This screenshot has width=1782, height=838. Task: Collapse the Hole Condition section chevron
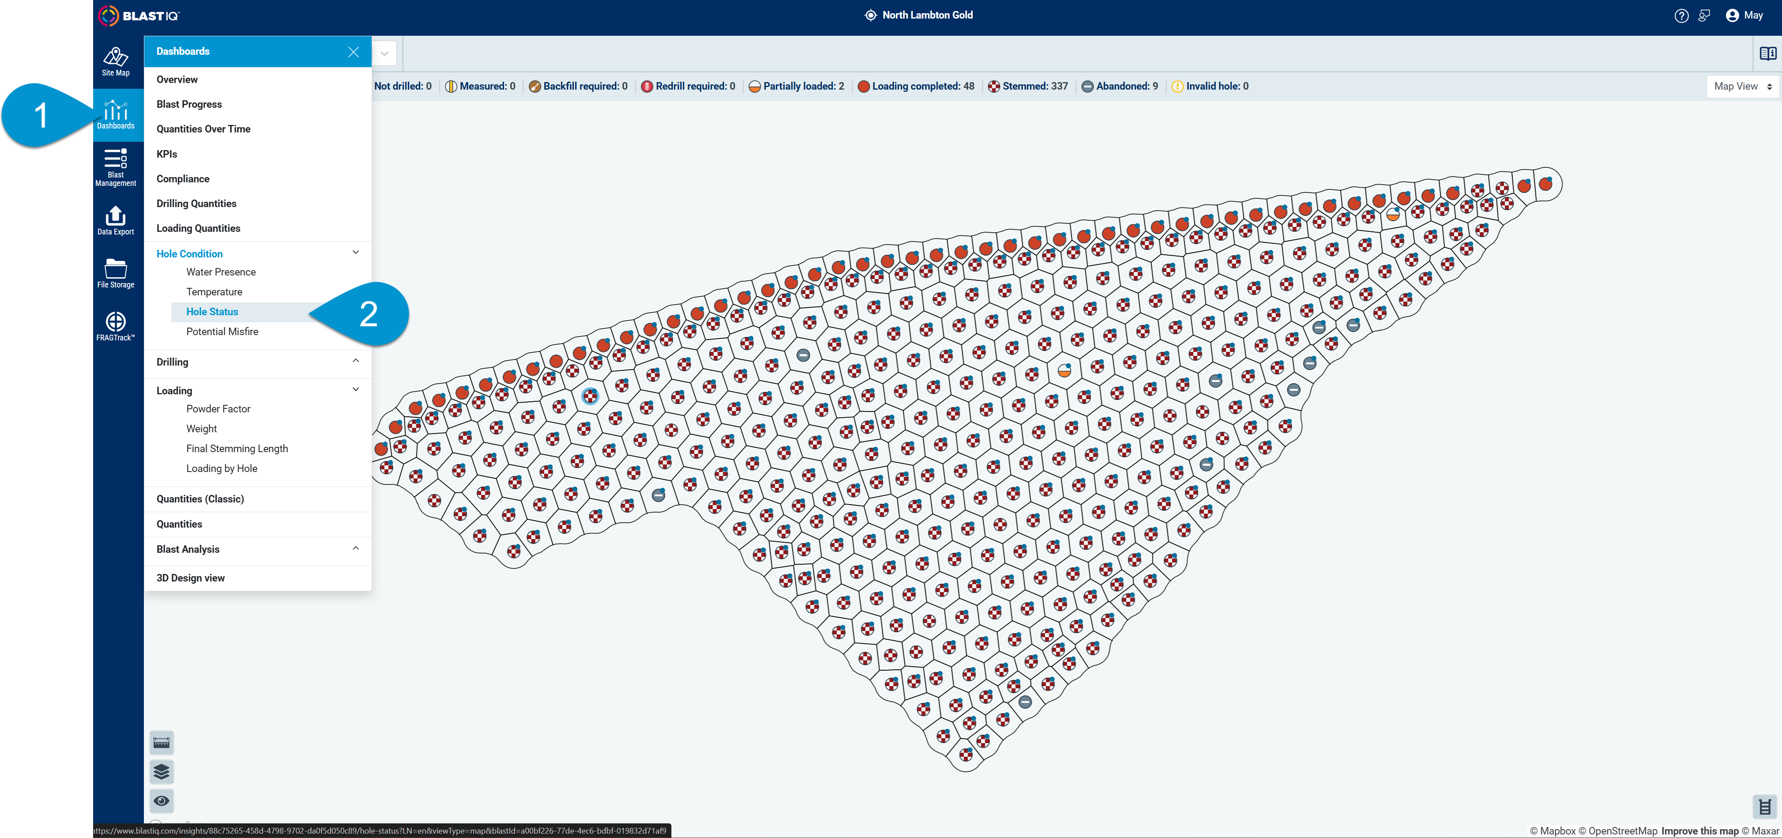356,252
